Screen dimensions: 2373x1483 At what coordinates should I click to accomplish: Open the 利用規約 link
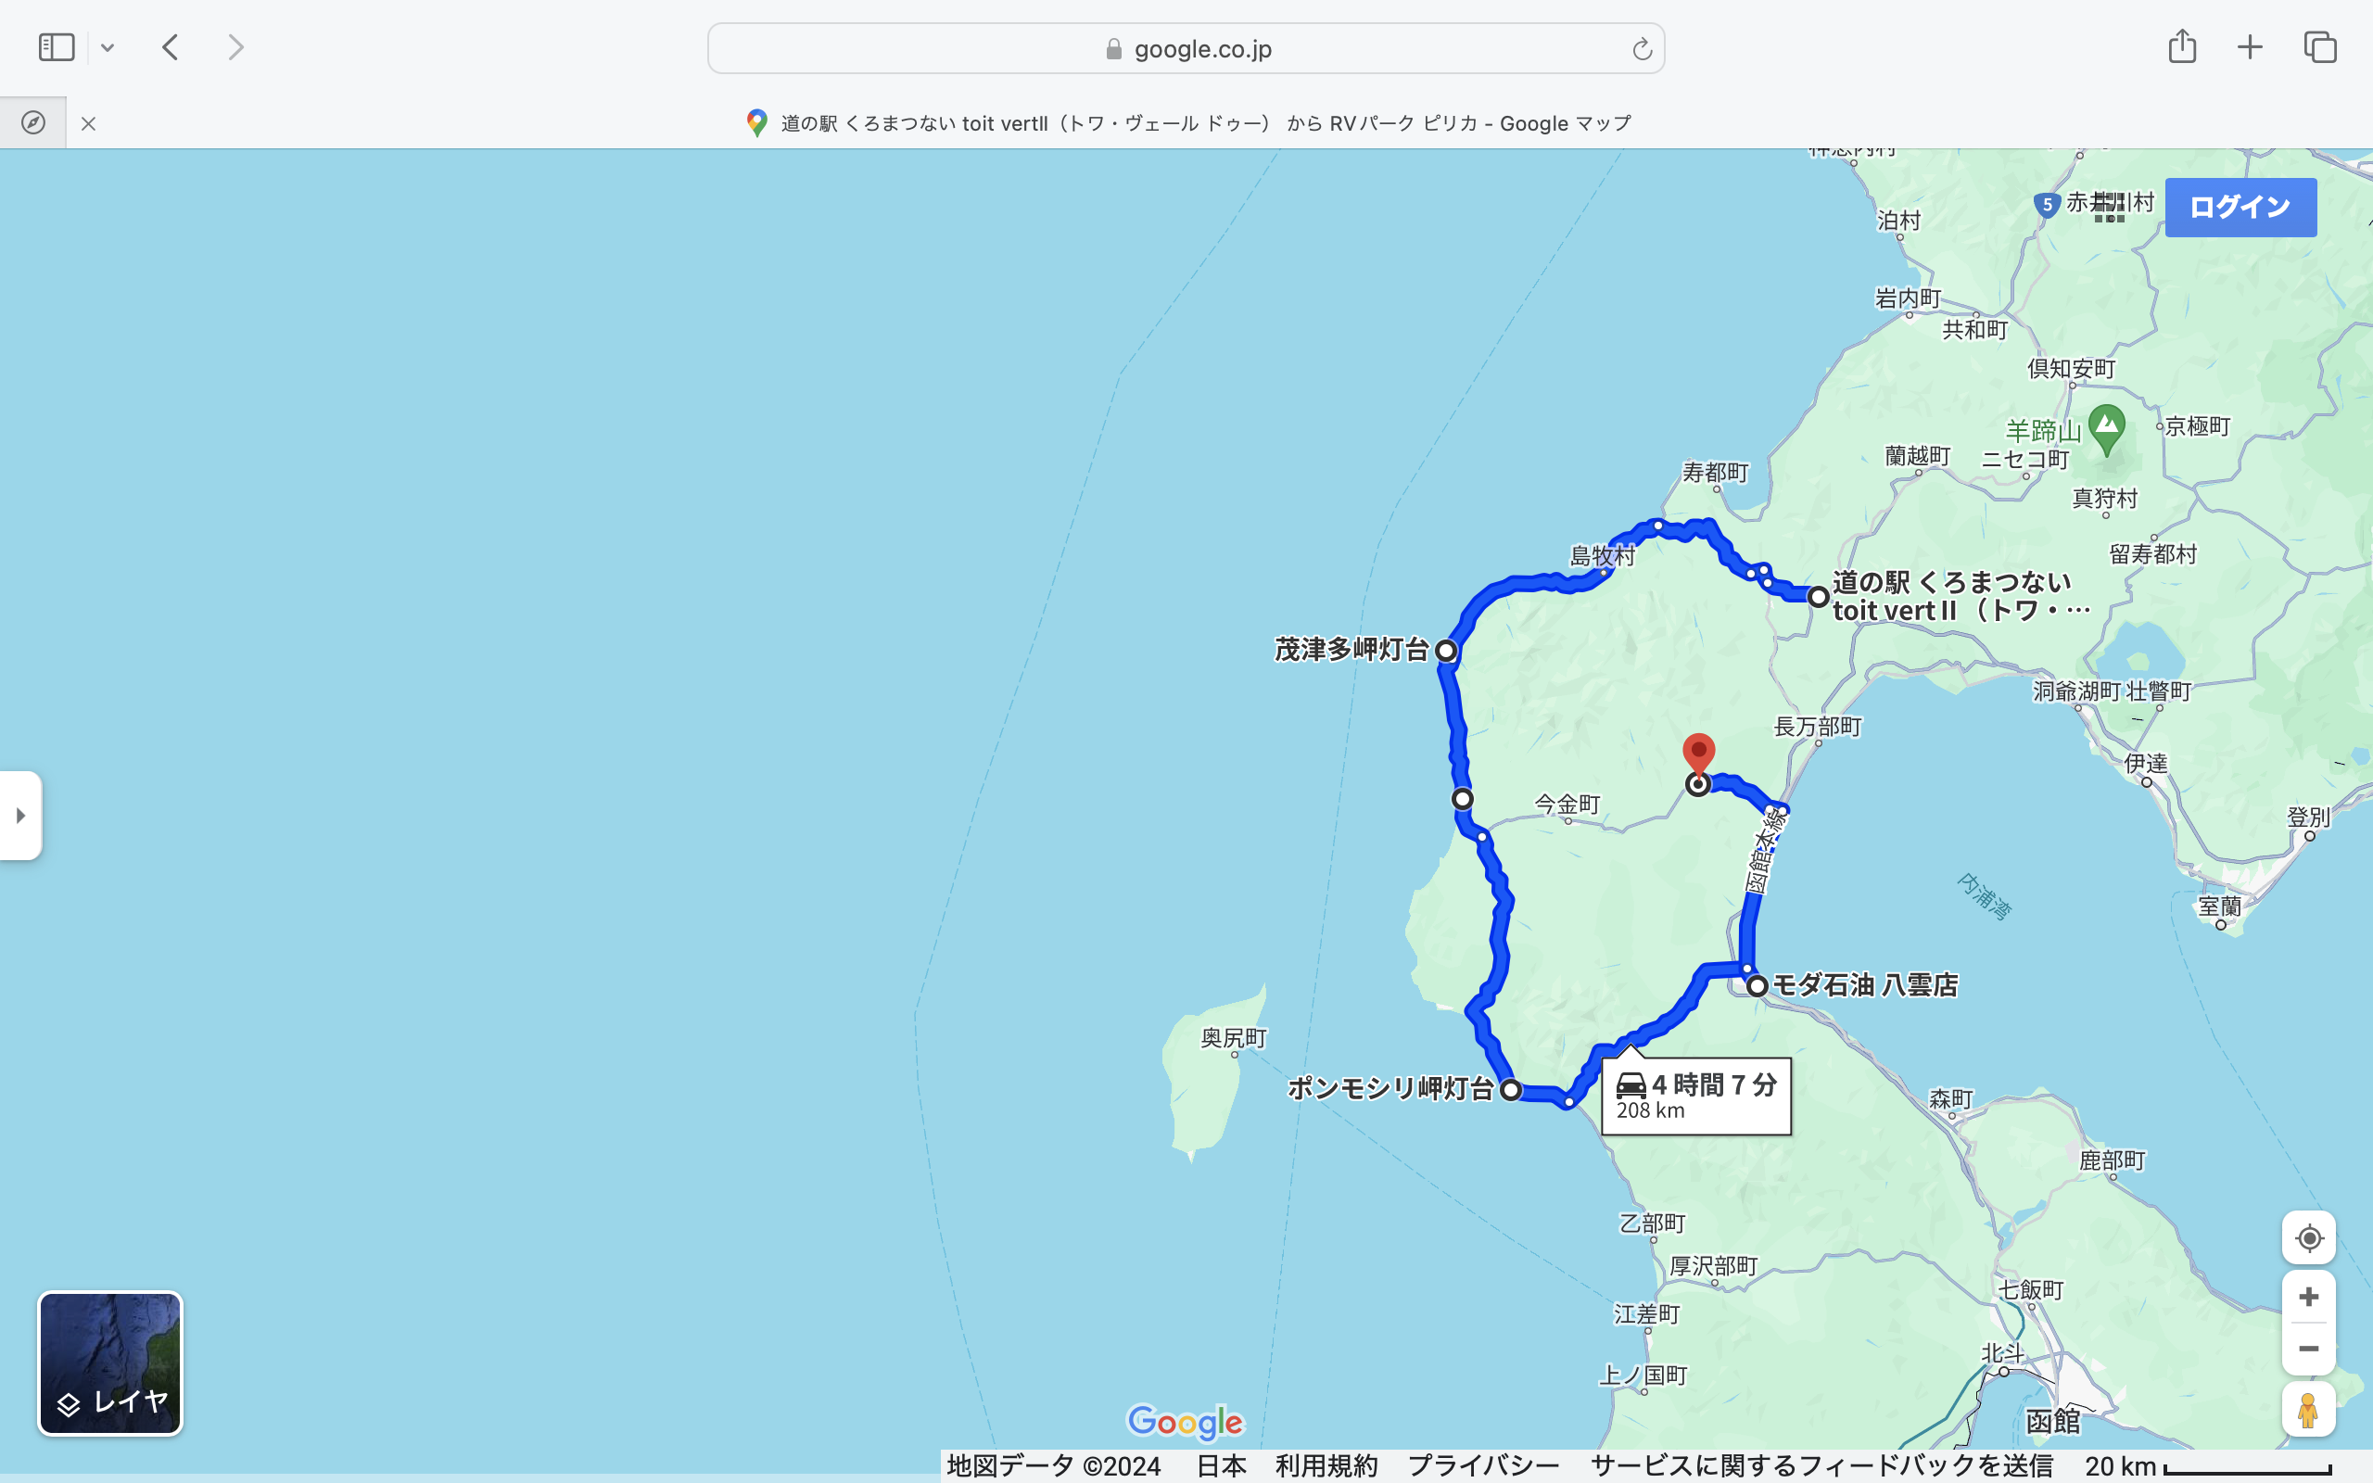[1326, 1466]
